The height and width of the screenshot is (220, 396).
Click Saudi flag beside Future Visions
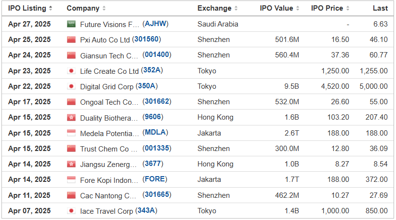[71, 24]
